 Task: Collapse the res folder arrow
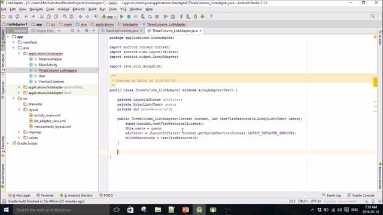[14, 98]
